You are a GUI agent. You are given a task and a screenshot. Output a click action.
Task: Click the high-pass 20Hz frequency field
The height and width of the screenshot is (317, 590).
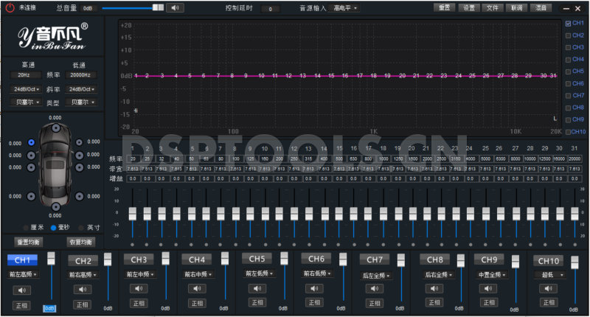[26, 75]
